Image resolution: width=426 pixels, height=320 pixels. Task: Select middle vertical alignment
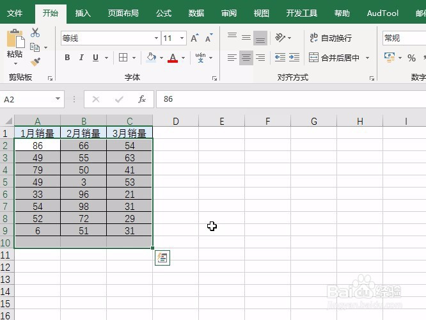[246, 38]
